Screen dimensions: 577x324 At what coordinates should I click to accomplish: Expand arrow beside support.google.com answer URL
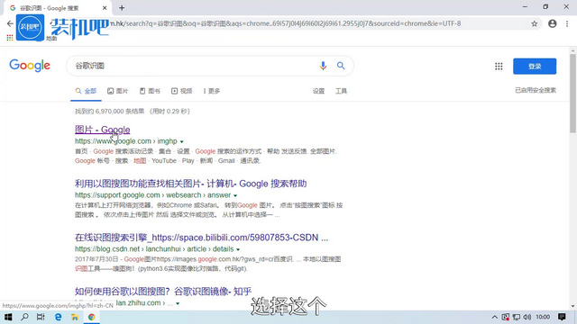pyautogui.click(x=235, y=195)
